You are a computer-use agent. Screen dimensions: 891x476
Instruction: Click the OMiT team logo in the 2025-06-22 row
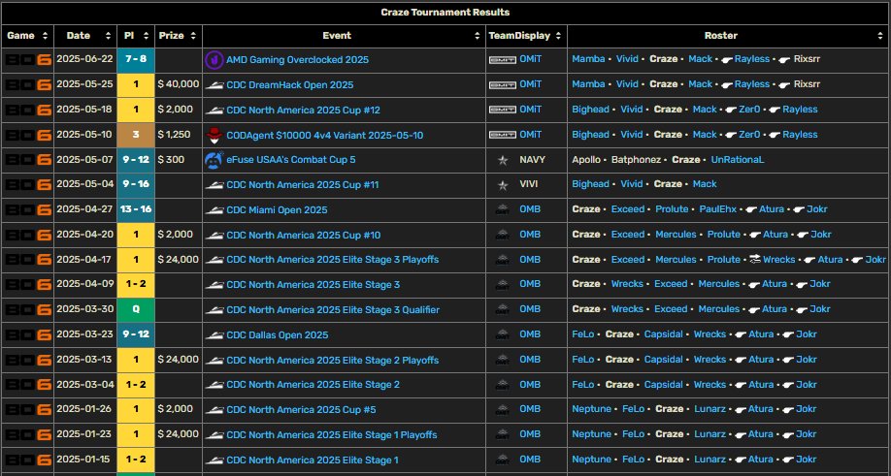[x=503, y=59]
